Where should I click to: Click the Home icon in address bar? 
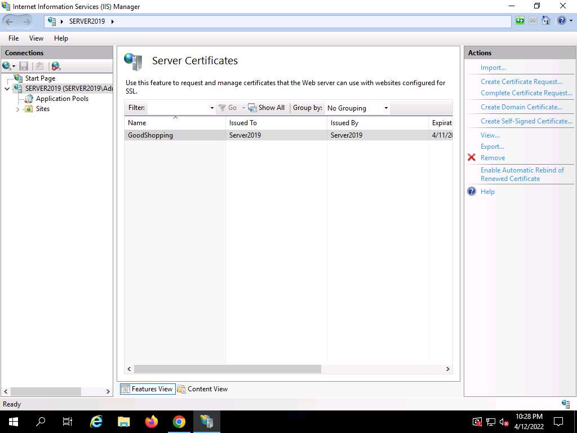[x=545, y=21]
